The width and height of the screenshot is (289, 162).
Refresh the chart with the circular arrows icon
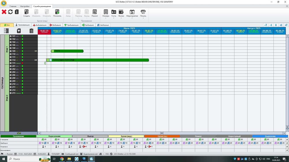(x=10, y=12)
